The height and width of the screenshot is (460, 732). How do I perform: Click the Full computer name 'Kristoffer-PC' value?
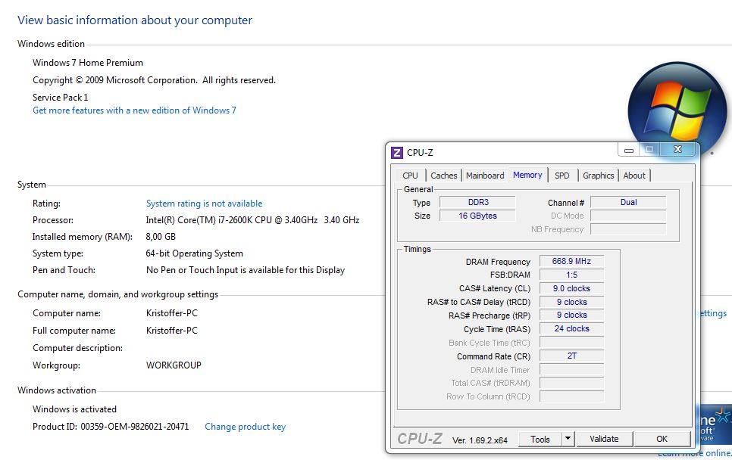tap(172, 331)
